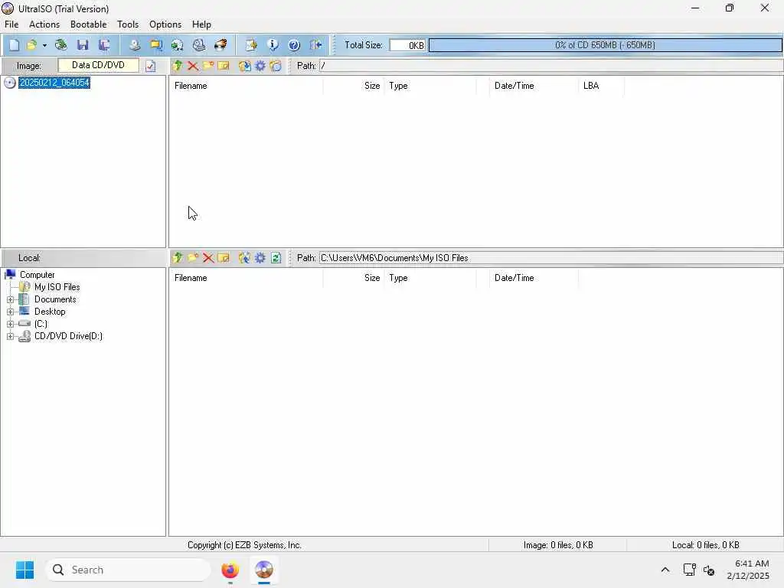
Task: Open the Options menu
Action: 165,24
